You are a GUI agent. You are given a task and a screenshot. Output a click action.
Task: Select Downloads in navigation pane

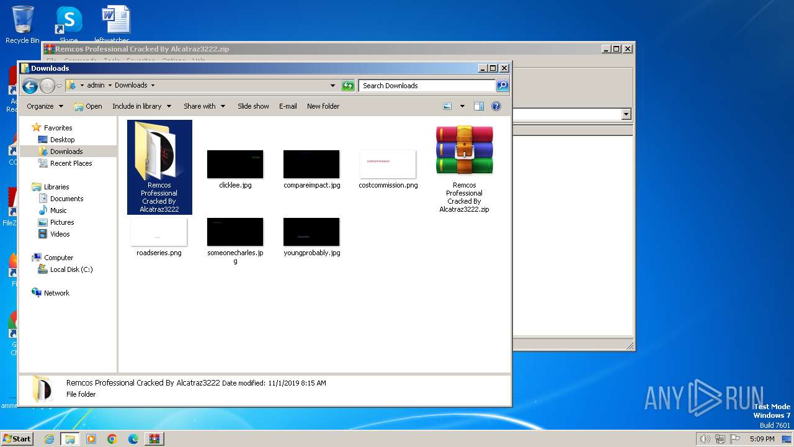tap(66, 151)
